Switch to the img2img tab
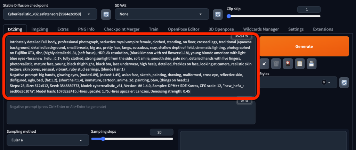This screenshot has width=356, height=150. [40, 29]
